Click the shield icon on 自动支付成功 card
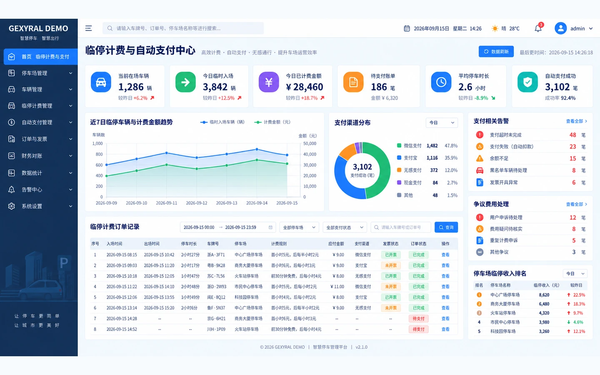 point(527,82)
